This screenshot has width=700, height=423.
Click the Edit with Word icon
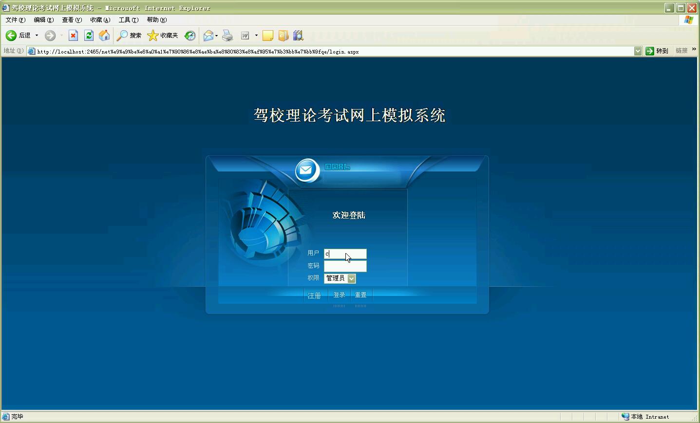[x=245, y=36]
